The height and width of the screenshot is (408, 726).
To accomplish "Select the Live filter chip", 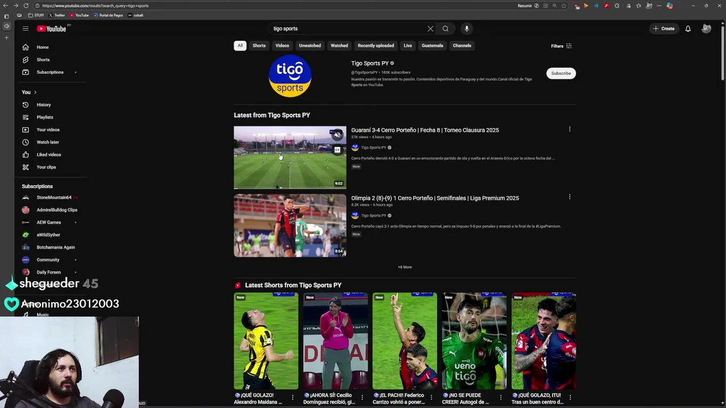I will (x=408, y=45).
